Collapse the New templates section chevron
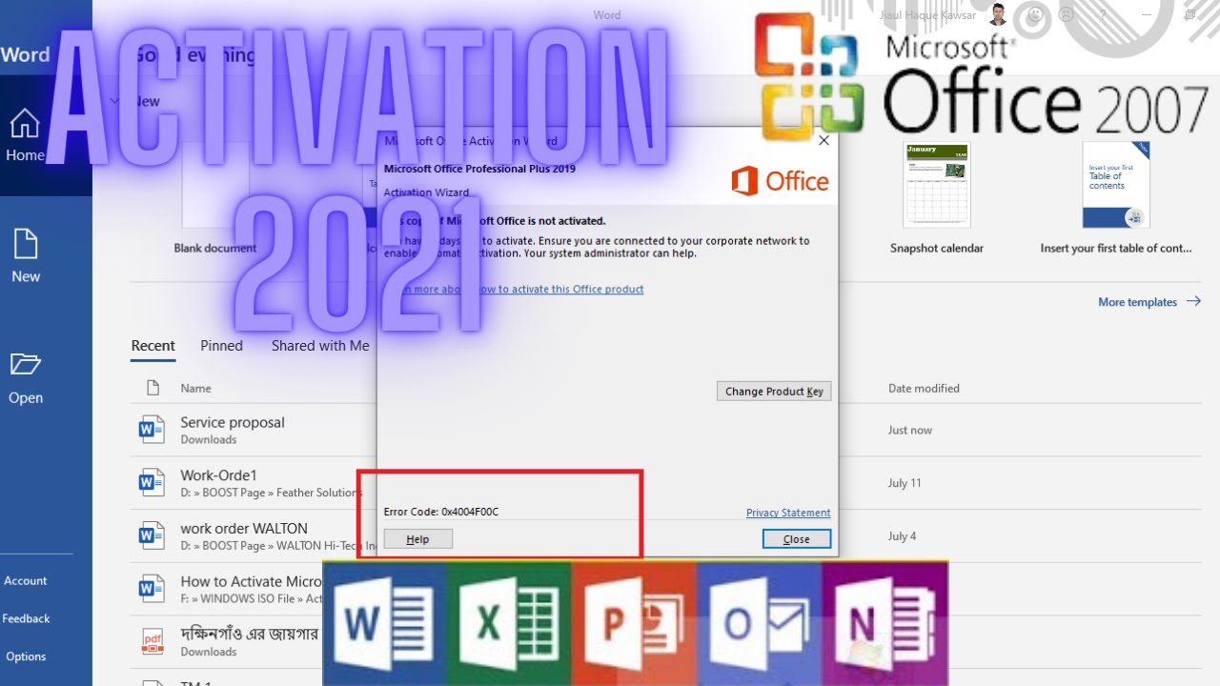 pos(115,101)
